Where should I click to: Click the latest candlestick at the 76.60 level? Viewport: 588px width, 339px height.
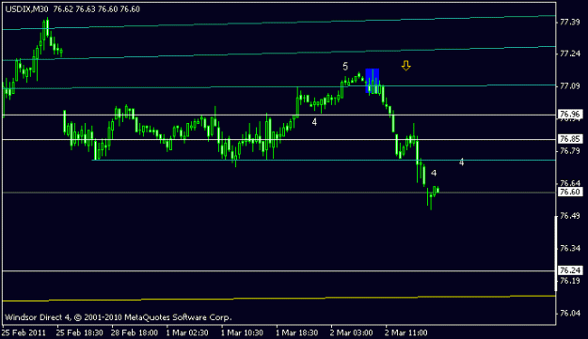pos(437,190)
